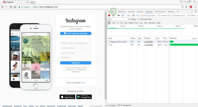198x107 pixels.
Task: Click the Registrarte button
Action: [x=76, y=63]
